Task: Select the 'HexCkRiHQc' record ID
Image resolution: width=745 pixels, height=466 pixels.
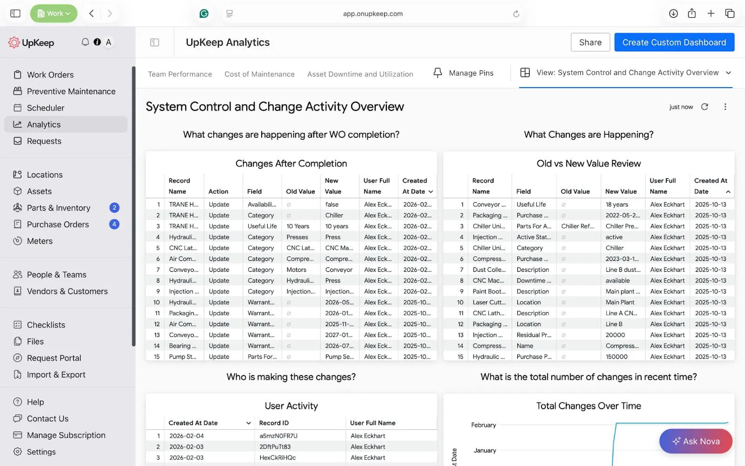Action: click(x=278, y=458)
